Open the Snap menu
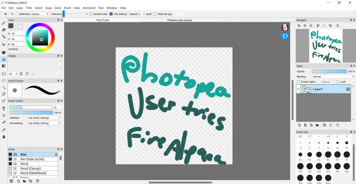Viewport: 356px width, 184px height. click(48, 8)
